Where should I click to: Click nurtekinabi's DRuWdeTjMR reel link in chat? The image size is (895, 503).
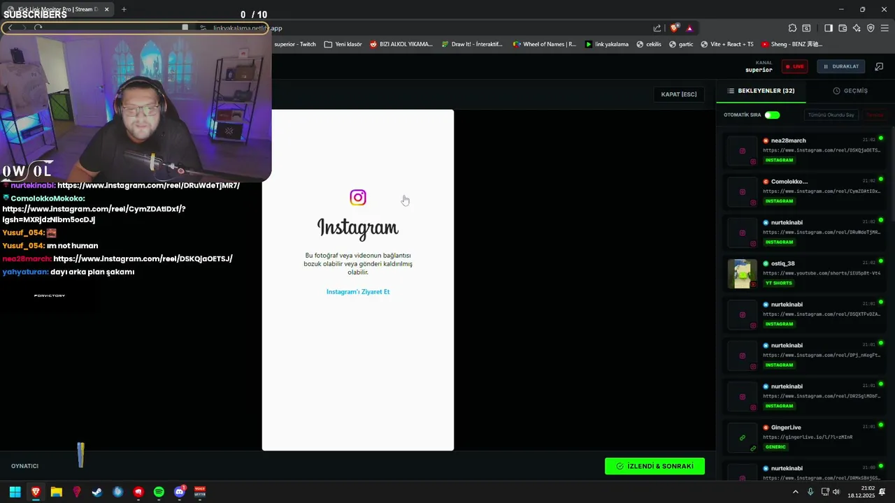[148, 185]
